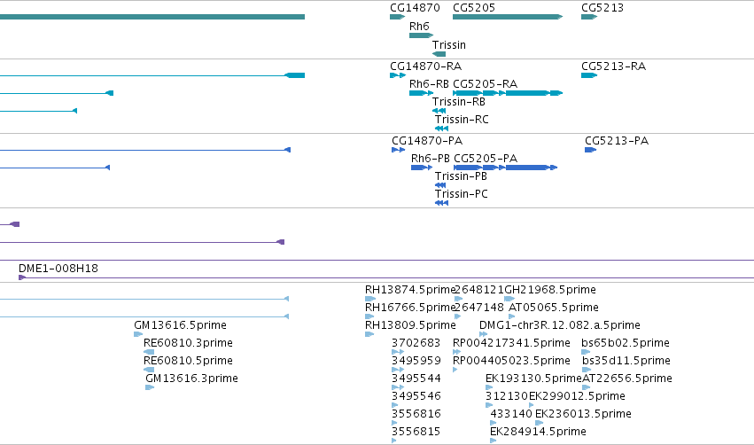The image size is (754, 445).
Task: Open the RH16766.5prime EST label
Action: click(x=409, y=308)
